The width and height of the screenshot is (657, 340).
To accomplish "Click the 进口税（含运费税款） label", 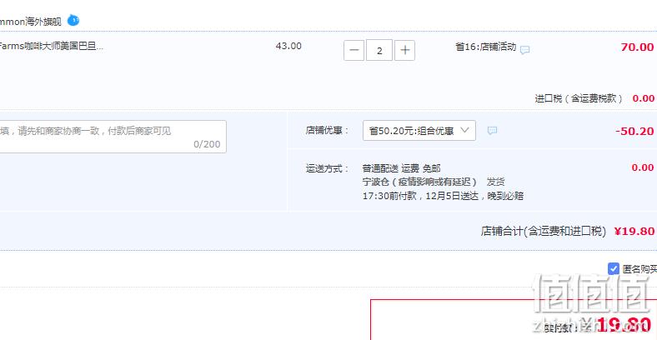I will [579, 98].
